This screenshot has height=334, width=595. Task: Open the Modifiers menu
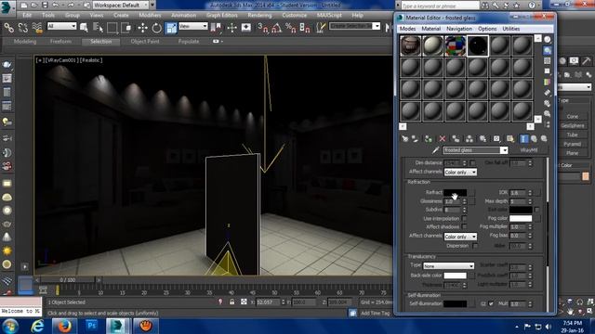coord(150,15)
